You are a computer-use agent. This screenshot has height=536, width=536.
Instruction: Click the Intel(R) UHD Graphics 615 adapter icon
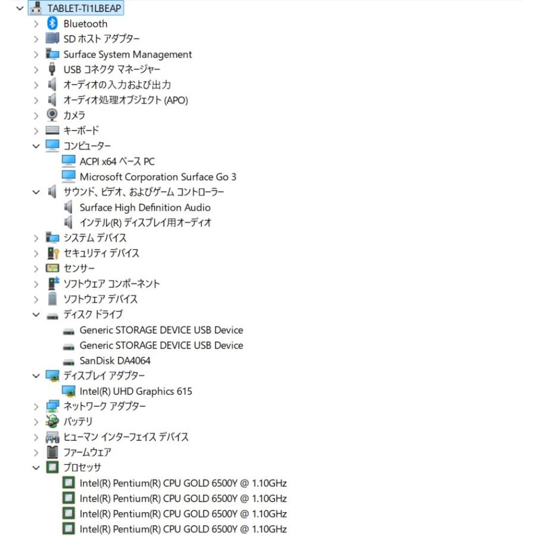[x=68, y=391]
